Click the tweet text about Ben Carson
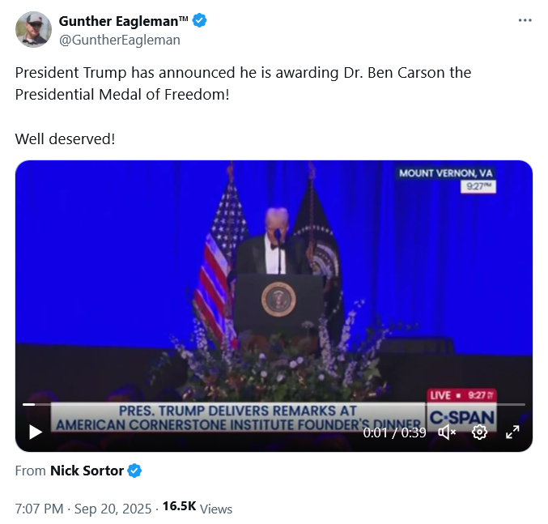This screenshot has width=548, height=524. 244,83
